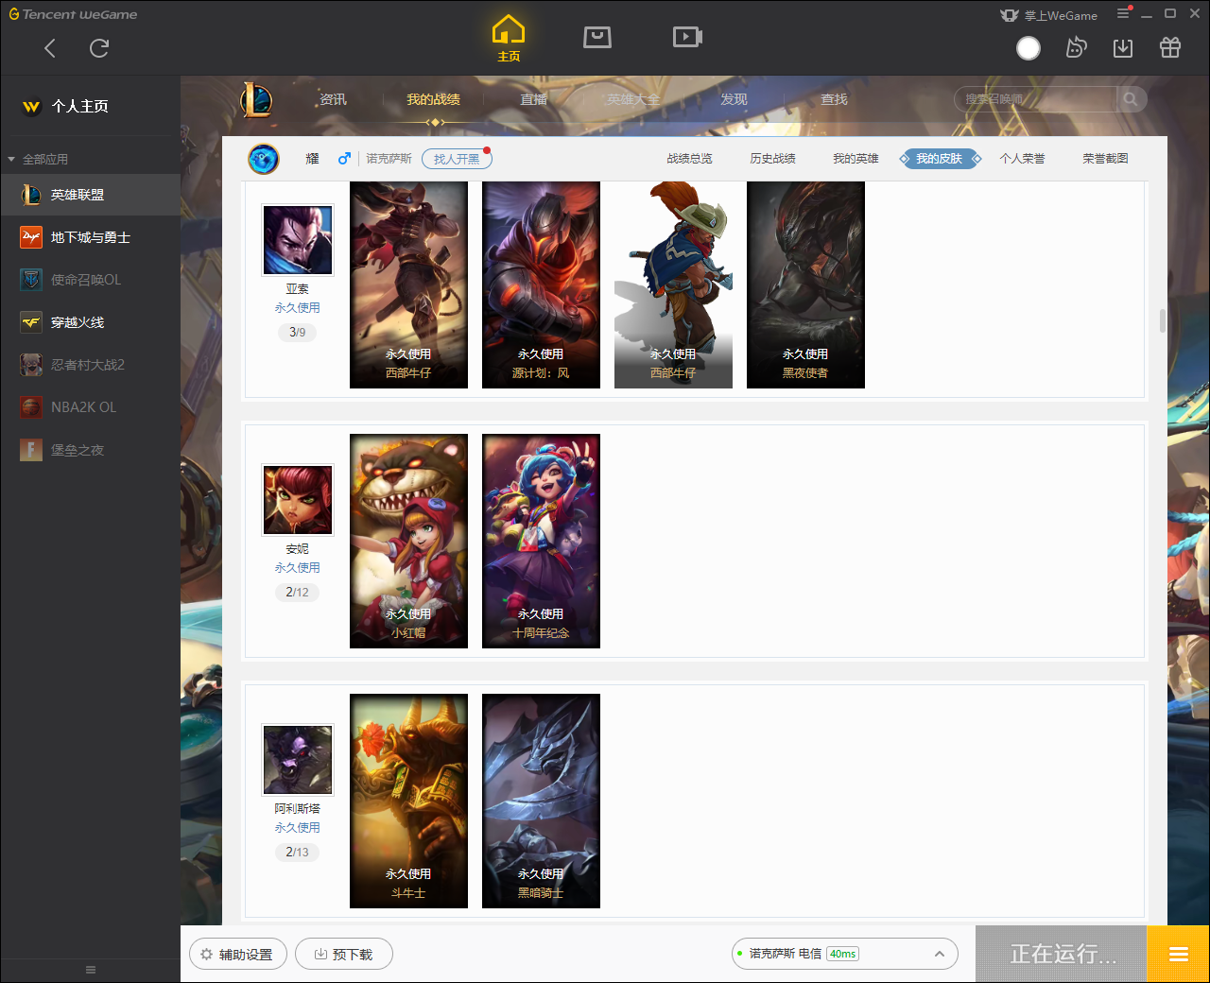Select 地下城与勇士 in the game list

pos(90,237)
